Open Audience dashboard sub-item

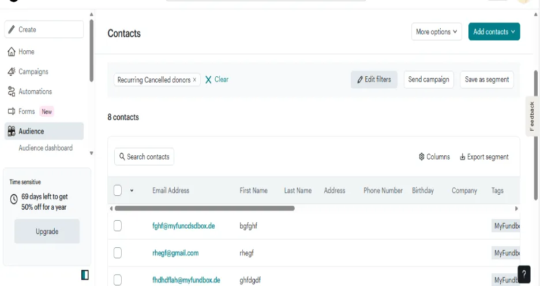46,148
